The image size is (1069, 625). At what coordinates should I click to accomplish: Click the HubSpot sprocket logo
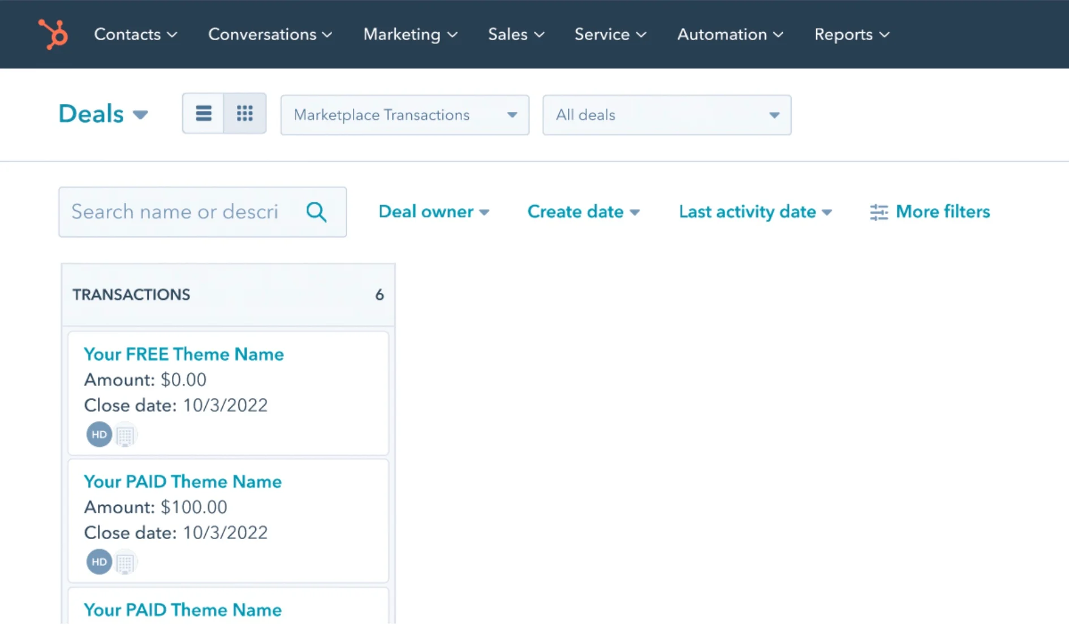(x=53, y=34)
